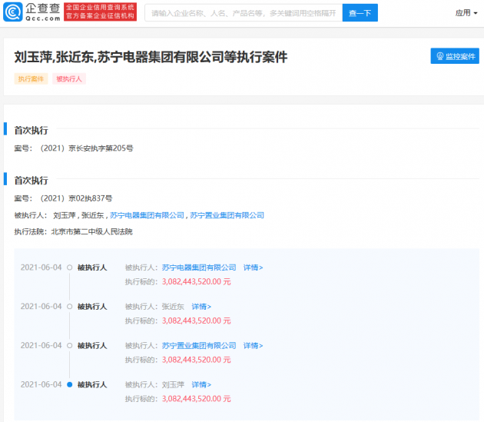Focus the company name search field

pos(244,12)
